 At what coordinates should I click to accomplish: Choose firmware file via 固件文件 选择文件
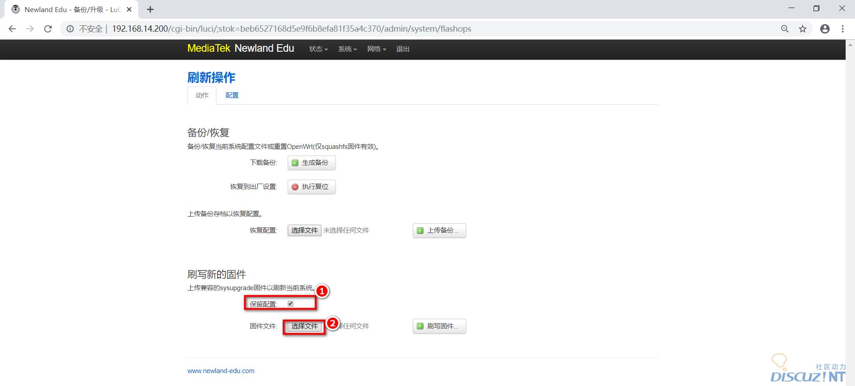coord(305,326)
